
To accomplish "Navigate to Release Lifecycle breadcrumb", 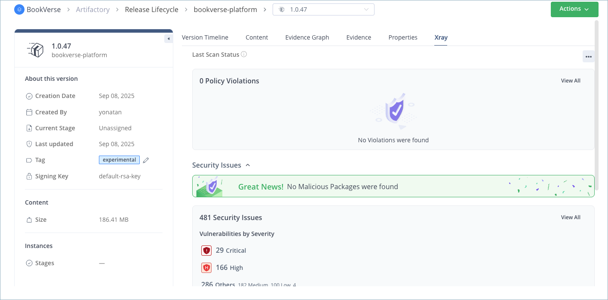I will [x=152, y=9].
